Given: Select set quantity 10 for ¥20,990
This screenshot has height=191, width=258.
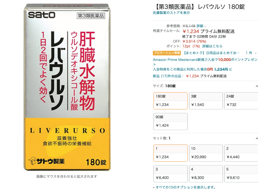Looking at the screenshot, I should pyautogui.click(x=206, y=153).
